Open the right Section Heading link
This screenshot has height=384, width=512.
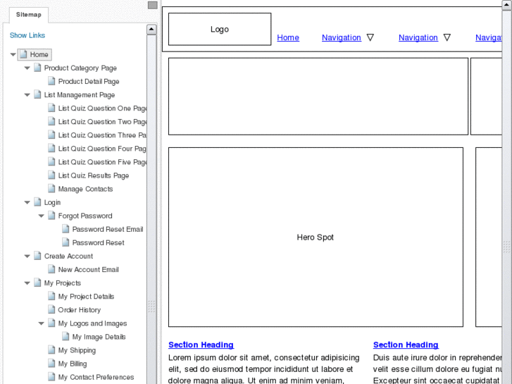coord(406,345)
